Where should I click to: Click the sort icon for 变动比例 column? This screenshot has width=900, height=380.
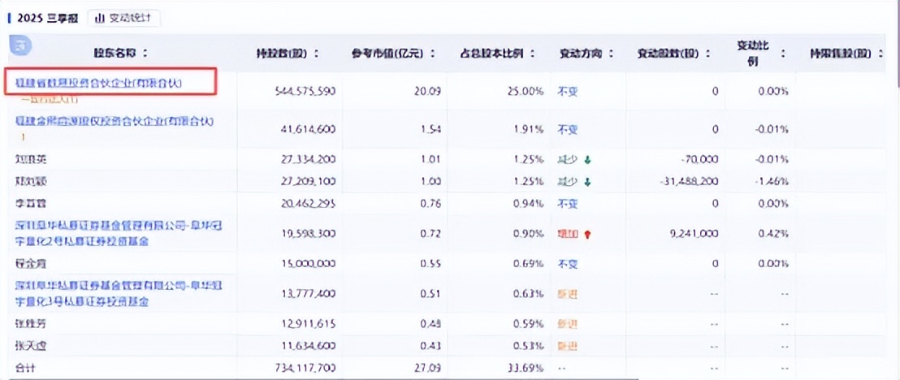(x=783, y=54)
